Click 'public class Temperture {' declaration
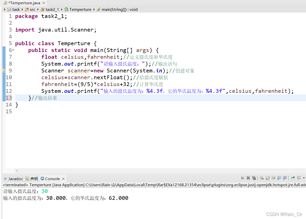 (56, 43)
